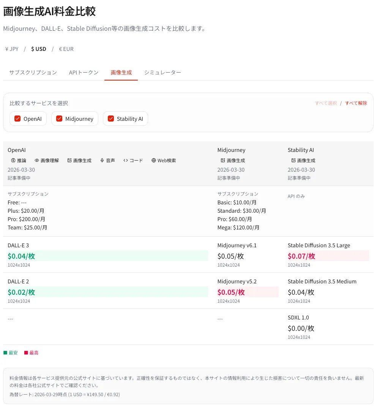Screen dimensions: 385x411
Task: Click the DALL-E 2 model name
Action: [x=18, y=282]
